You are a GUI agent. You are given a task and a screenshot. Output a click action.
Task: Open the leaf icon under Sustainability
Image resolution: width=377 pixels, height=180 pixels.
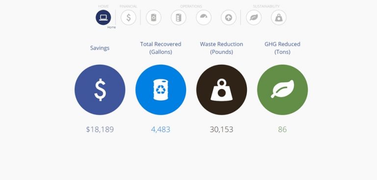click(254, 18)
